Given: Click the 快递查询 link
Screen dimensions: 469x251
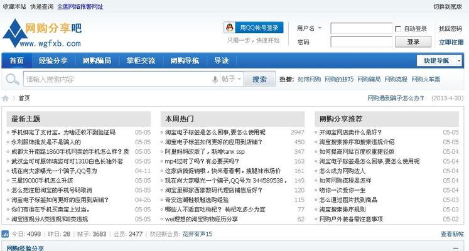Looking at the screenshot, I should coord(41,6).
